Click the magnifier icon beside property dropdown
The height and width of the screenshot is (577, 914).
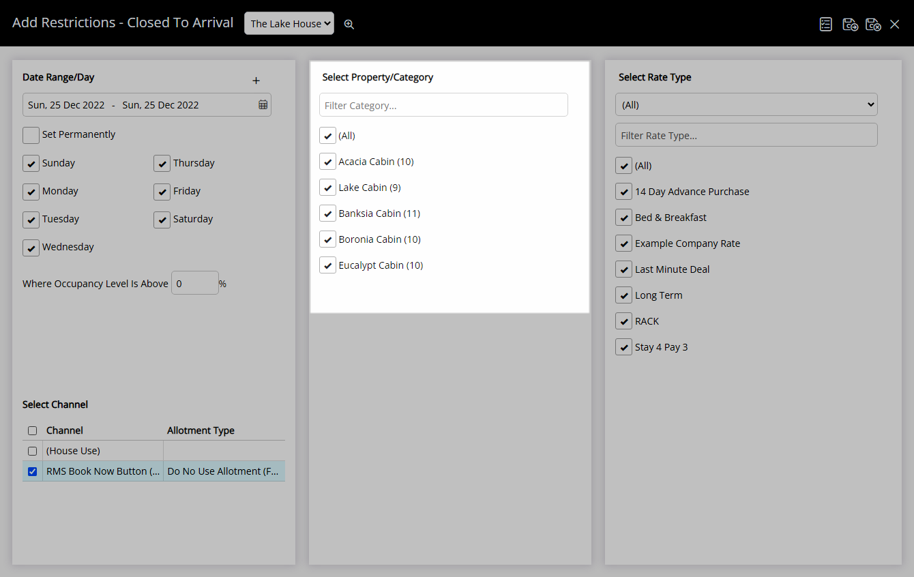pyautogui.click(x=349, y=24)
